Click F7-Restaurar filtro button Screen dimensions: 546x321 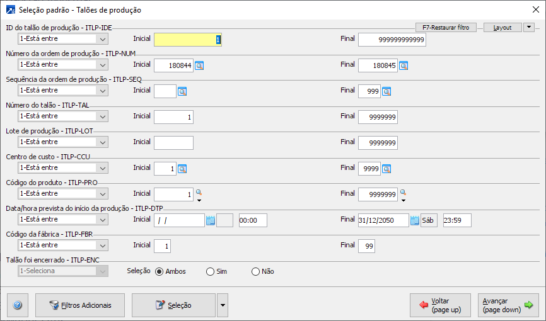pos(446,27)
